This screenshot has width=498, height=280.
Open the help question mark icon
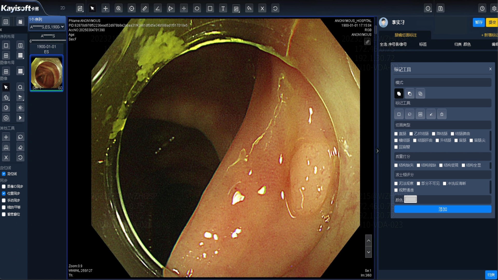coord(482,8)
